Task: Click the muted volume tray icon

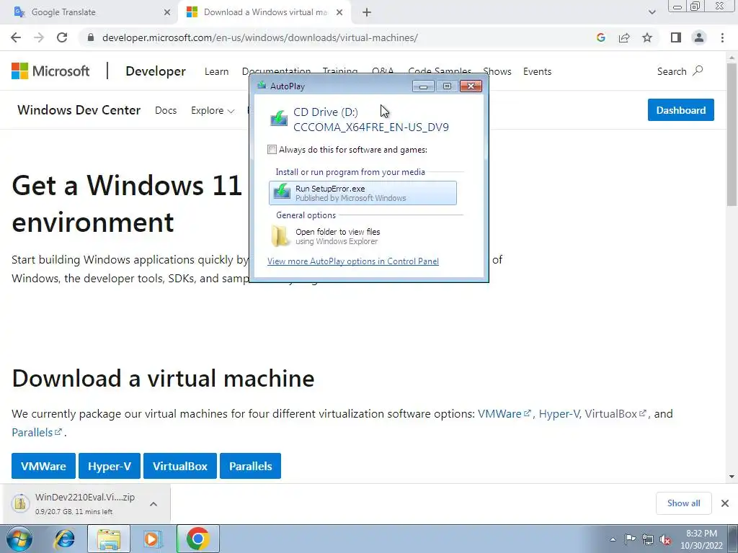Action: point(665,540)
